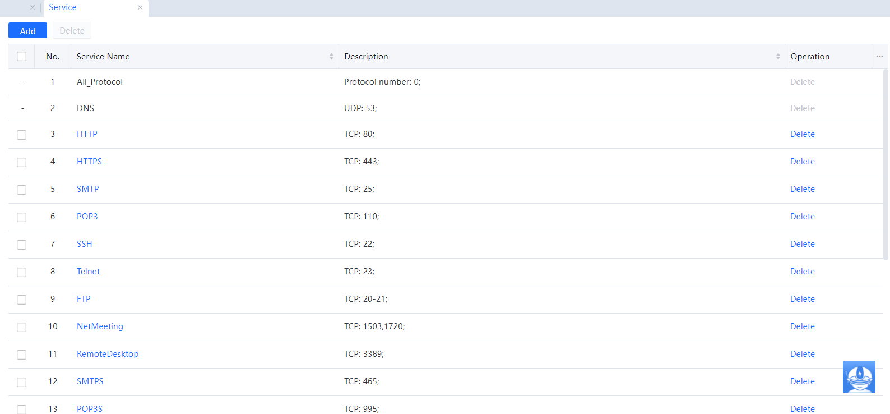Remove the POP3 service via Delete

click(x=802, y=217)
